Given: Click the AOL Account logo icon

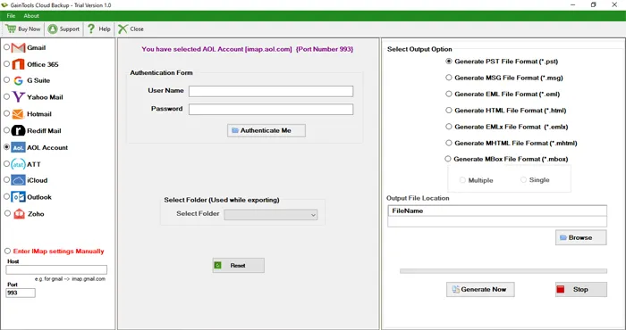Looking at the screenshot, I should pyautogui.click(x=19, y=147).
